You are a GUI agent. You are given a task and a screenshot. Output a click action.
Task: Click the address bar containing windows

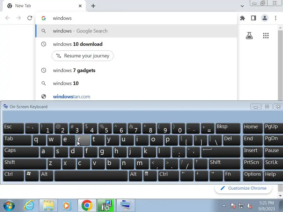click(x=136, y=18)
